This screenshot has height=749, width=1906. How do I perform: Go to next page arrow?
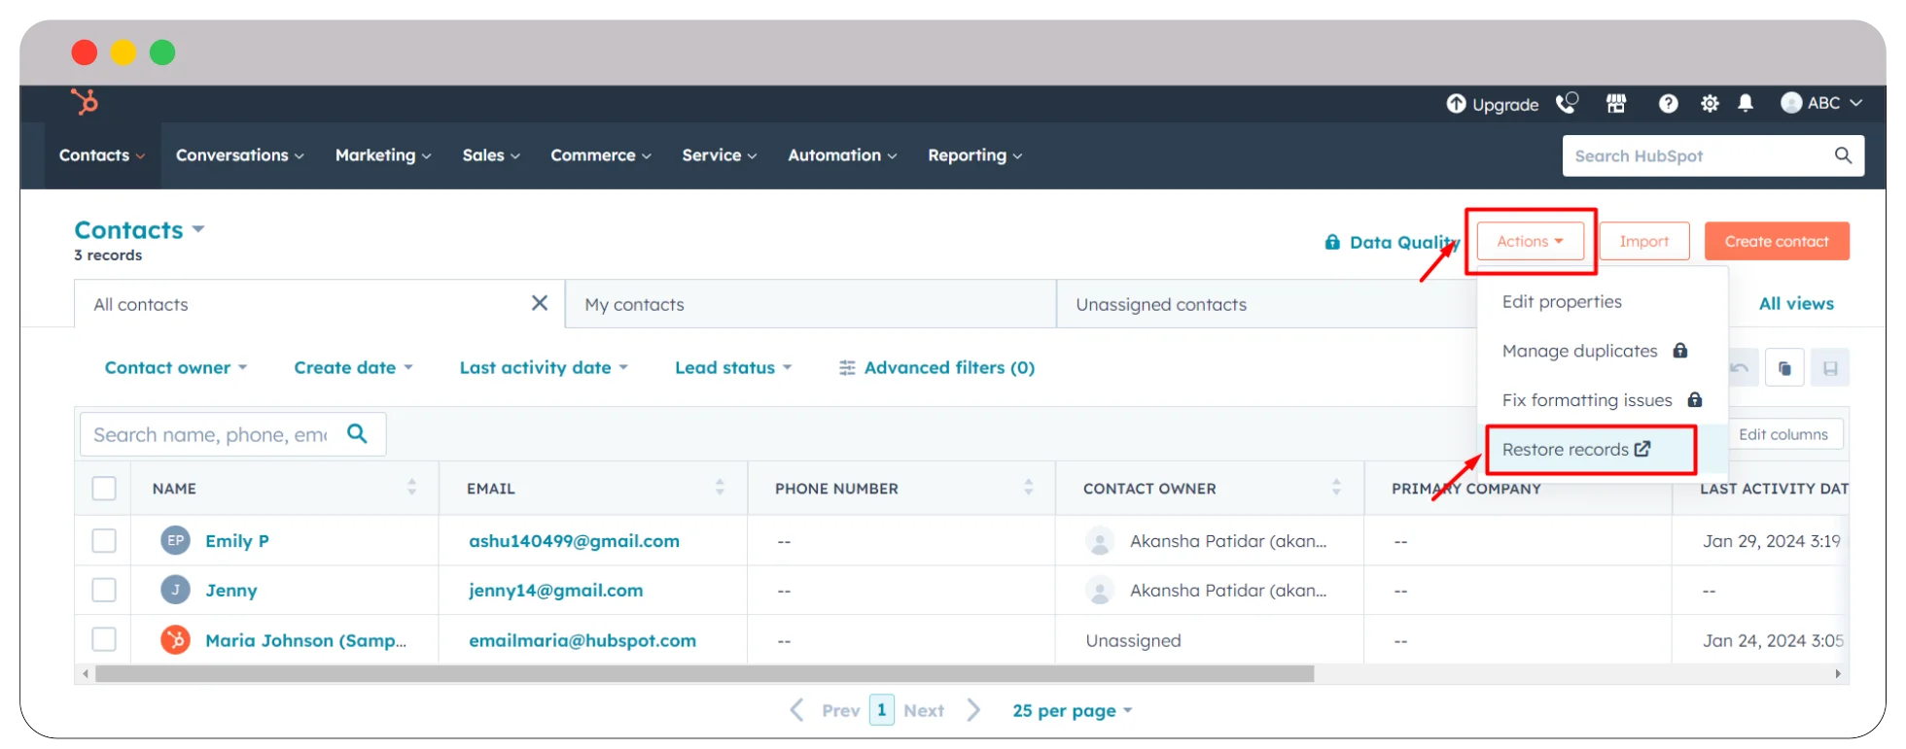(973, 710)
